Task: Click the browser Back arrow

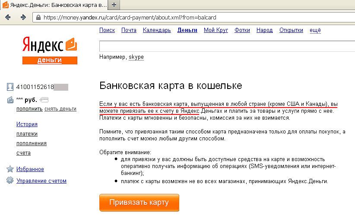Action: (8, 17)
